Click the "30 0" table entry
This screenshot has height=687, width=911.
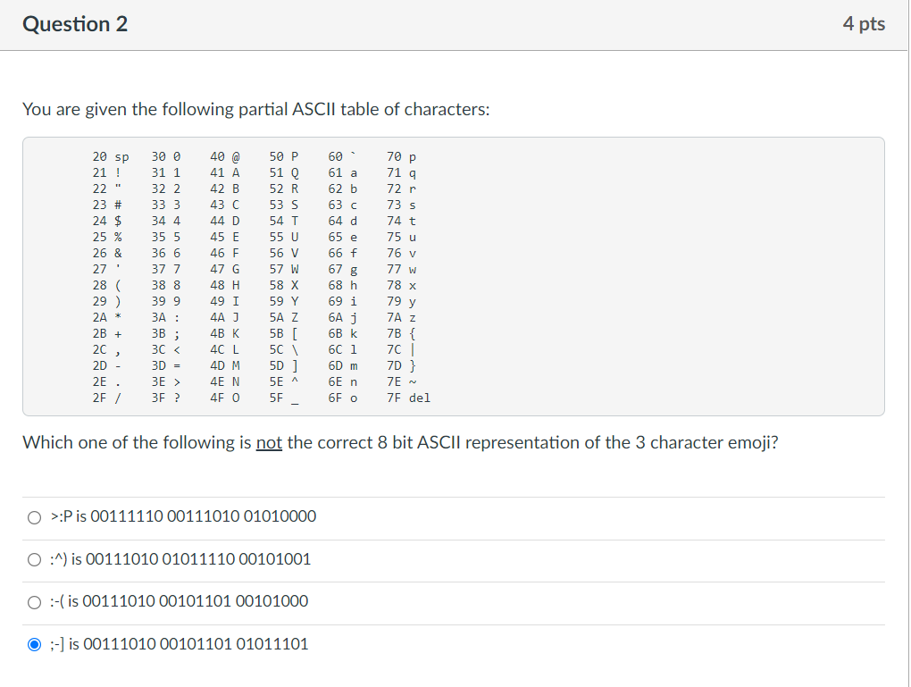161,156
